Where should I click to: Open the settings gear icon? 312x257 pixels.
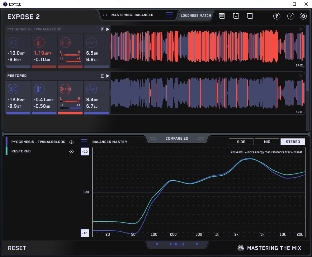point(303,16)
